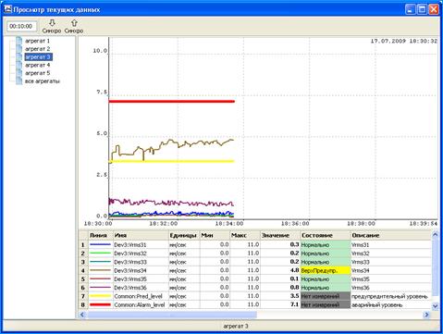The image size is (443, 334).
Task: Select агрегат 1 document icon in tree
Action: click(19, 41)
